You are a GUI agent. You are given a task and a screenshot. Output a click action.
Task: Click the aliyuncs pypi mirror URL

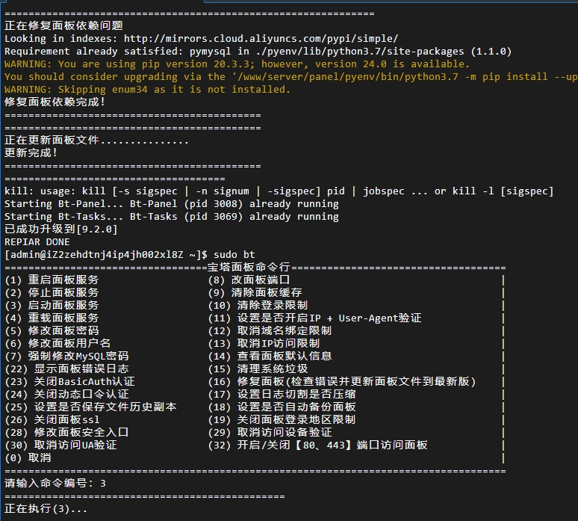pos(261,39)
